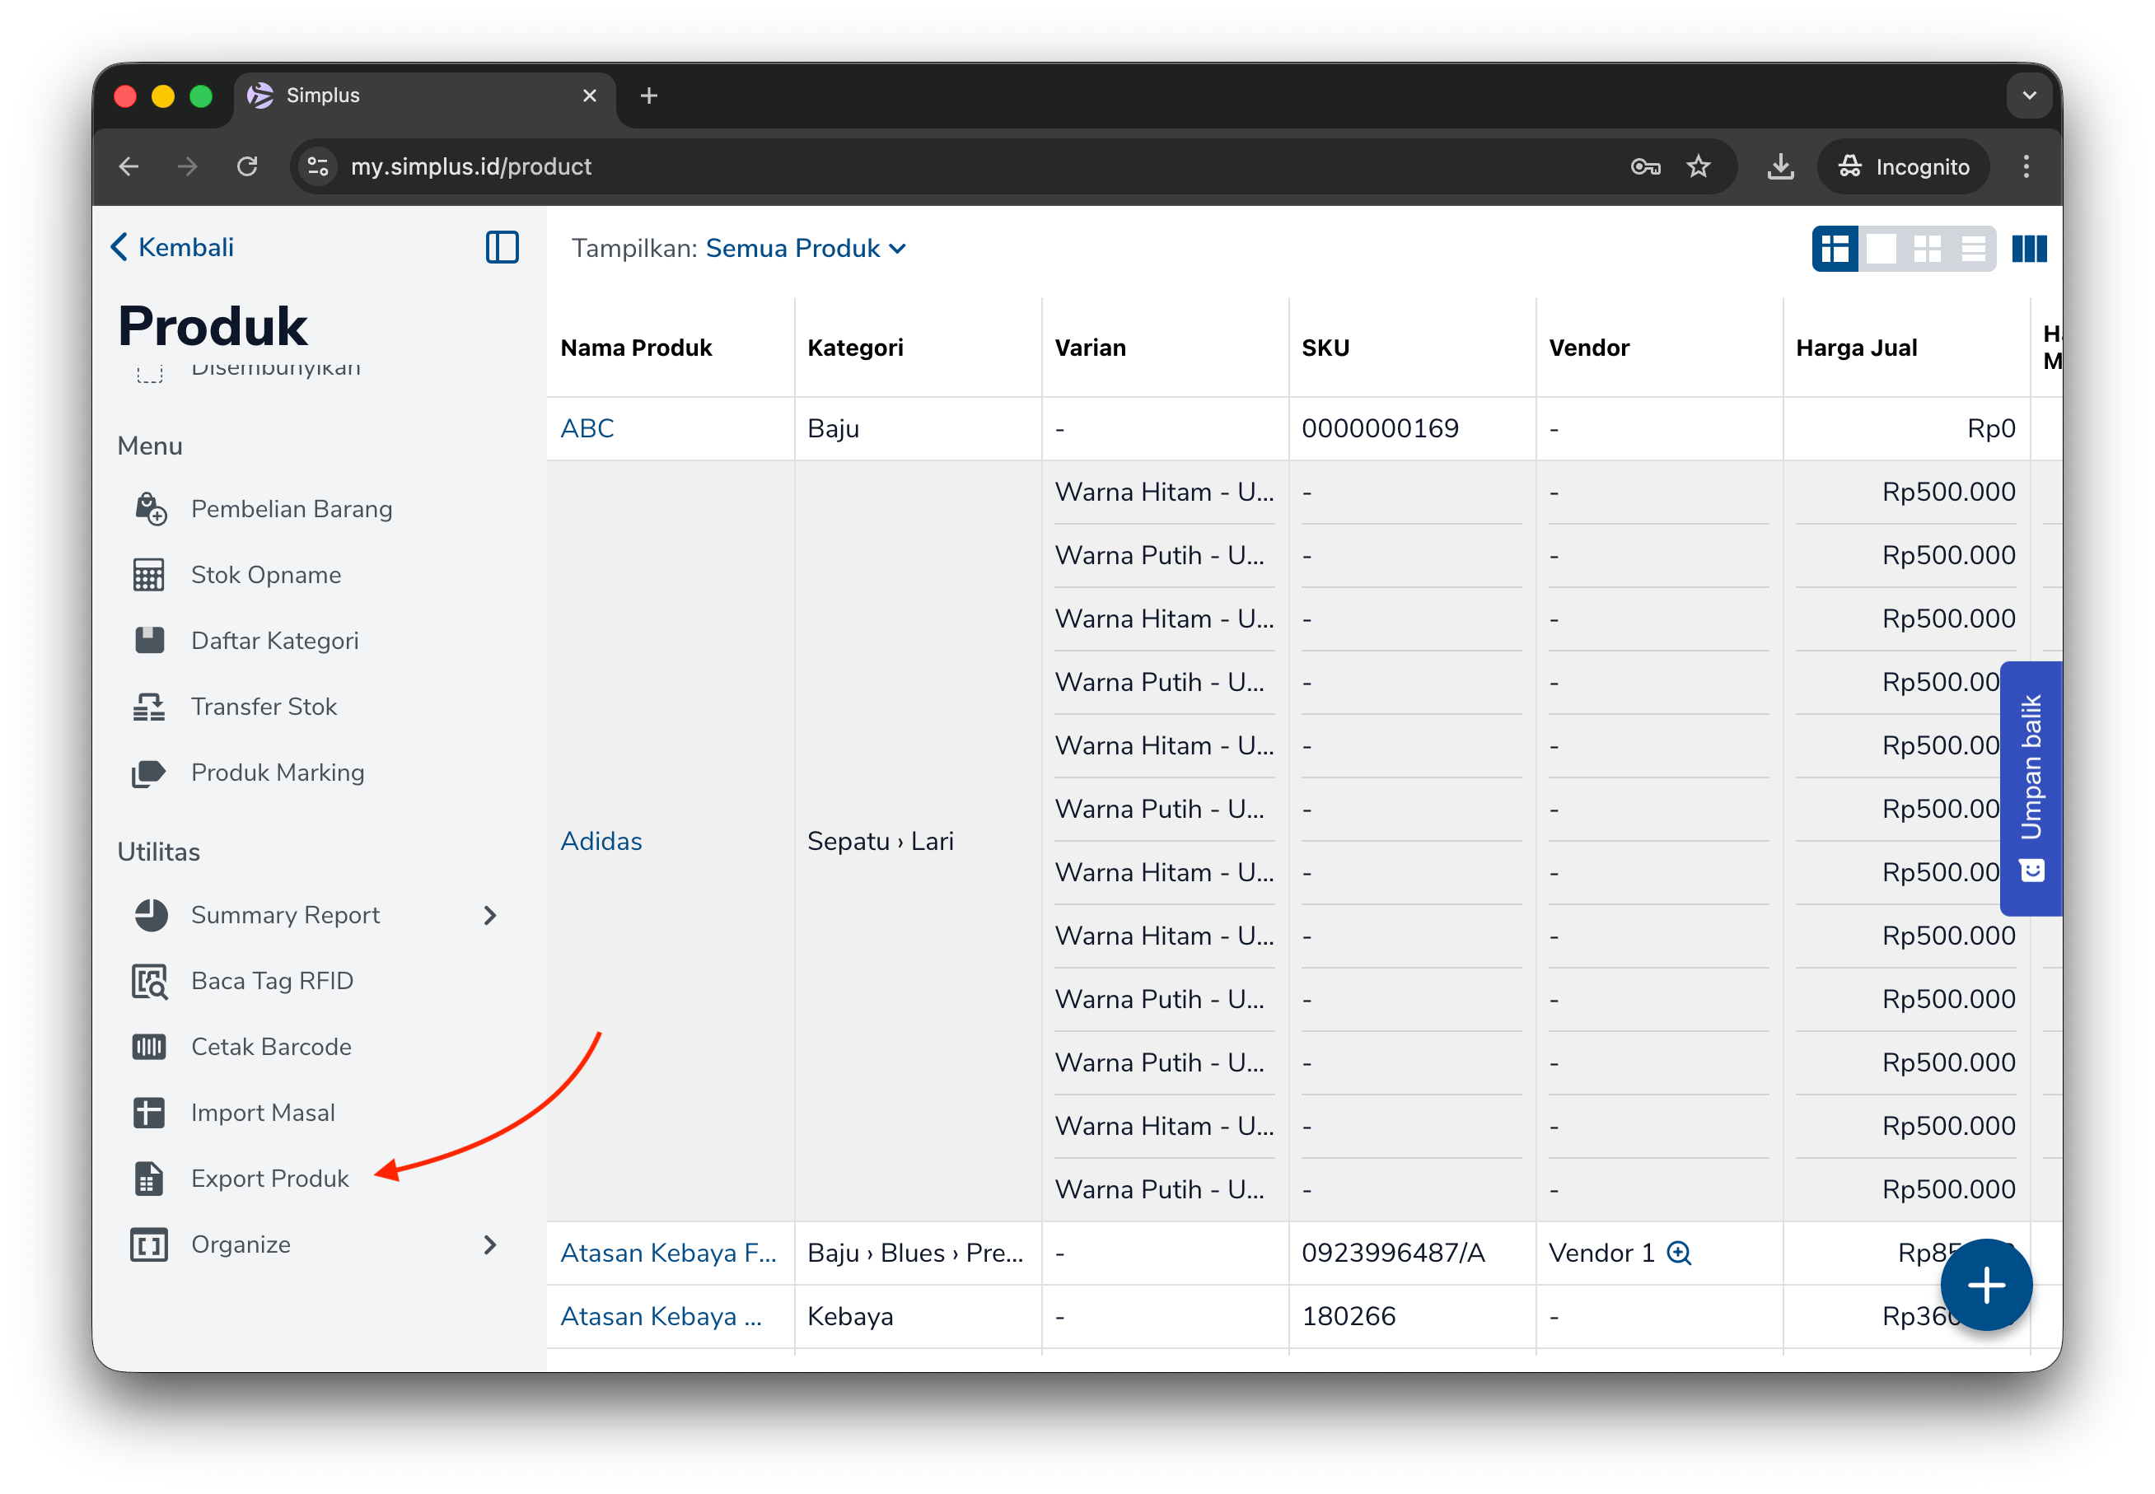This screenshot has width=2155, height=1494.
Task: Open the Atasan Kebaya F... product link
Action: tap(668, 1254)
